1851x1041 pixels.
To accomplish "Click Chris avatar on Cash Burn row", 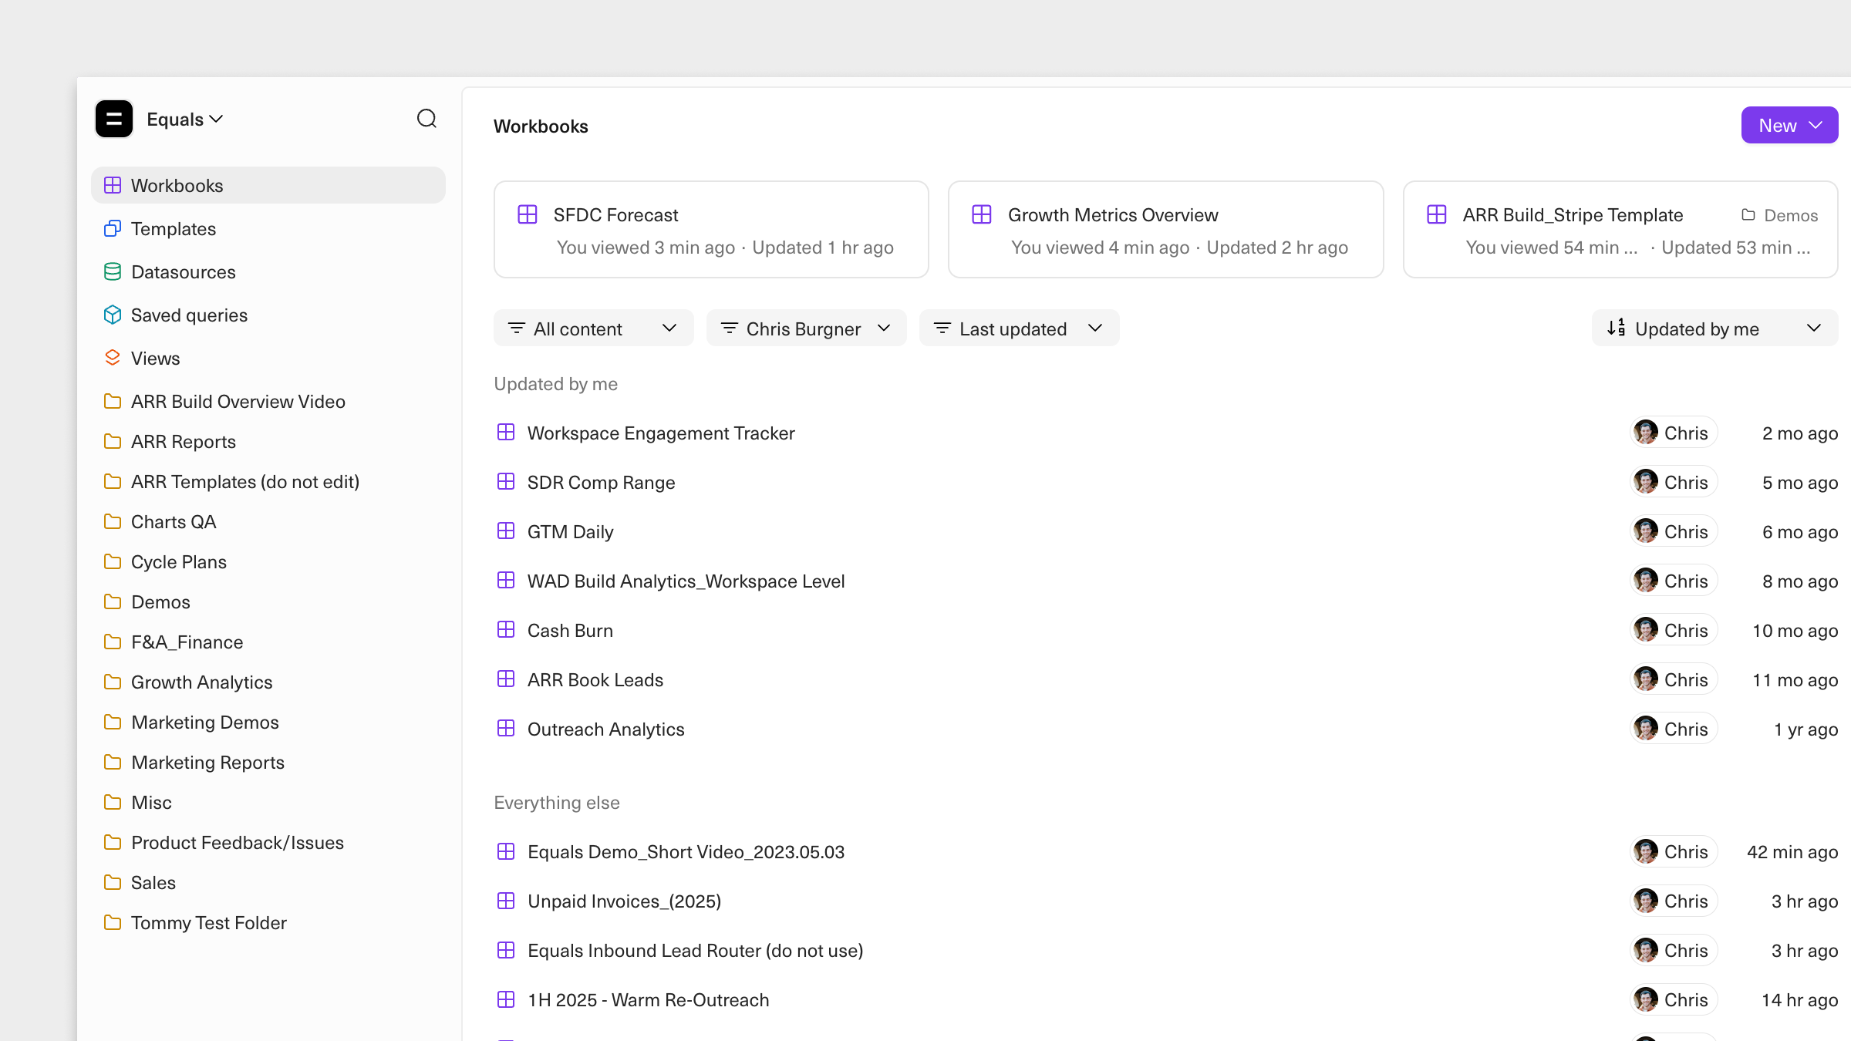I will pyautogui.click(x=1645, y=630).
